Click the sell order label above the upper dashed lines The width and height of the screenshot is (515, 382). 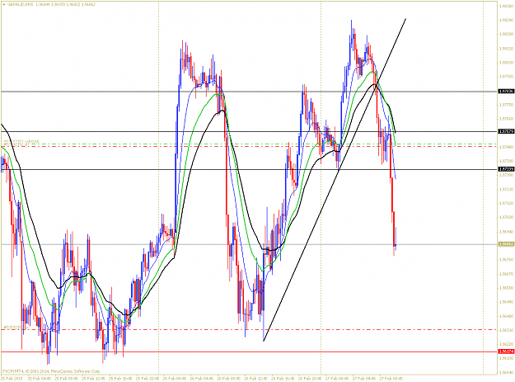(21, 141)
